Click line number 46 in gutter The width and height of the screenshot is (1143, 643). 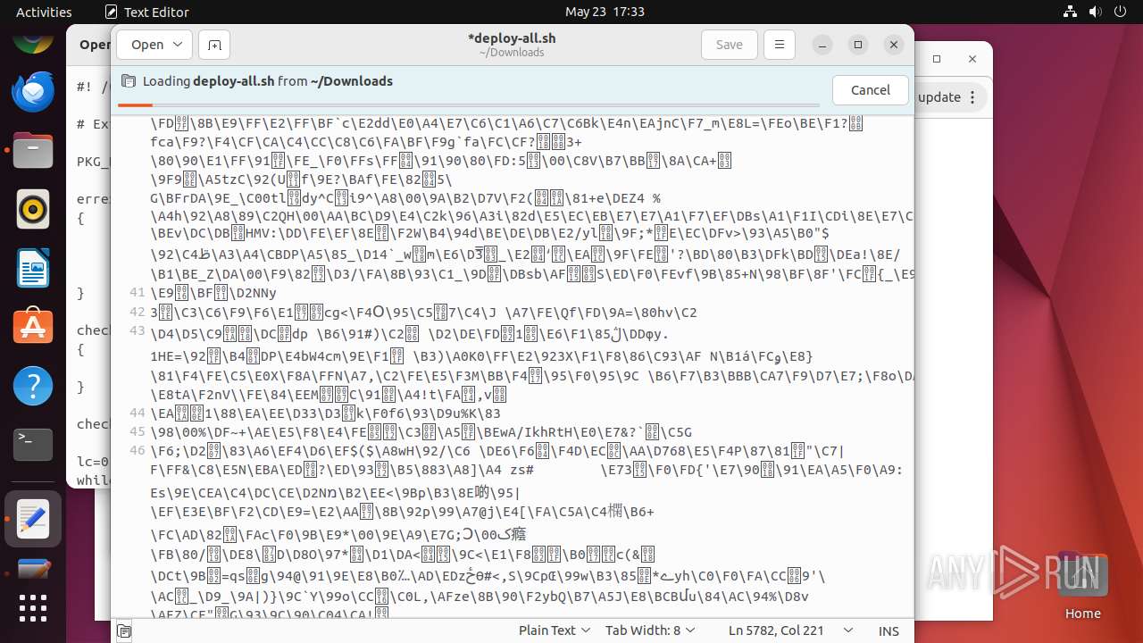(137, 450)
